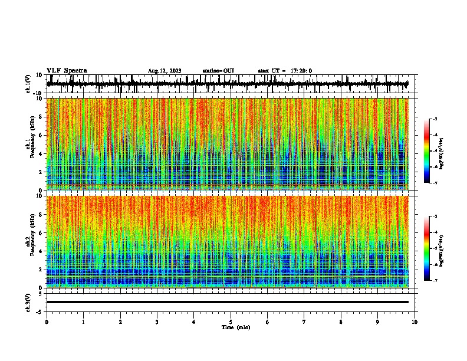
Task: Click the ch.1 frequency tick label "4"
Action: pos(41,154)
